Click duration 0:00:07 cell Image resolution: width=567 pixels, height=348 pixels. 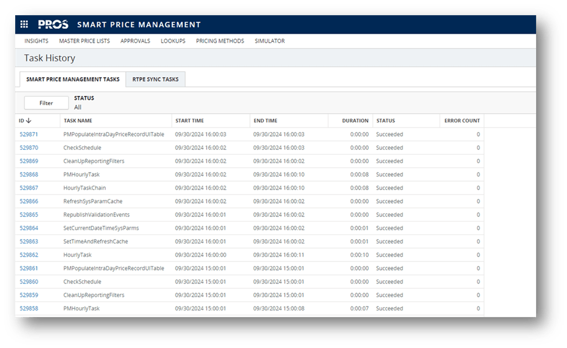pyautogui.click(x=359, y=308)
